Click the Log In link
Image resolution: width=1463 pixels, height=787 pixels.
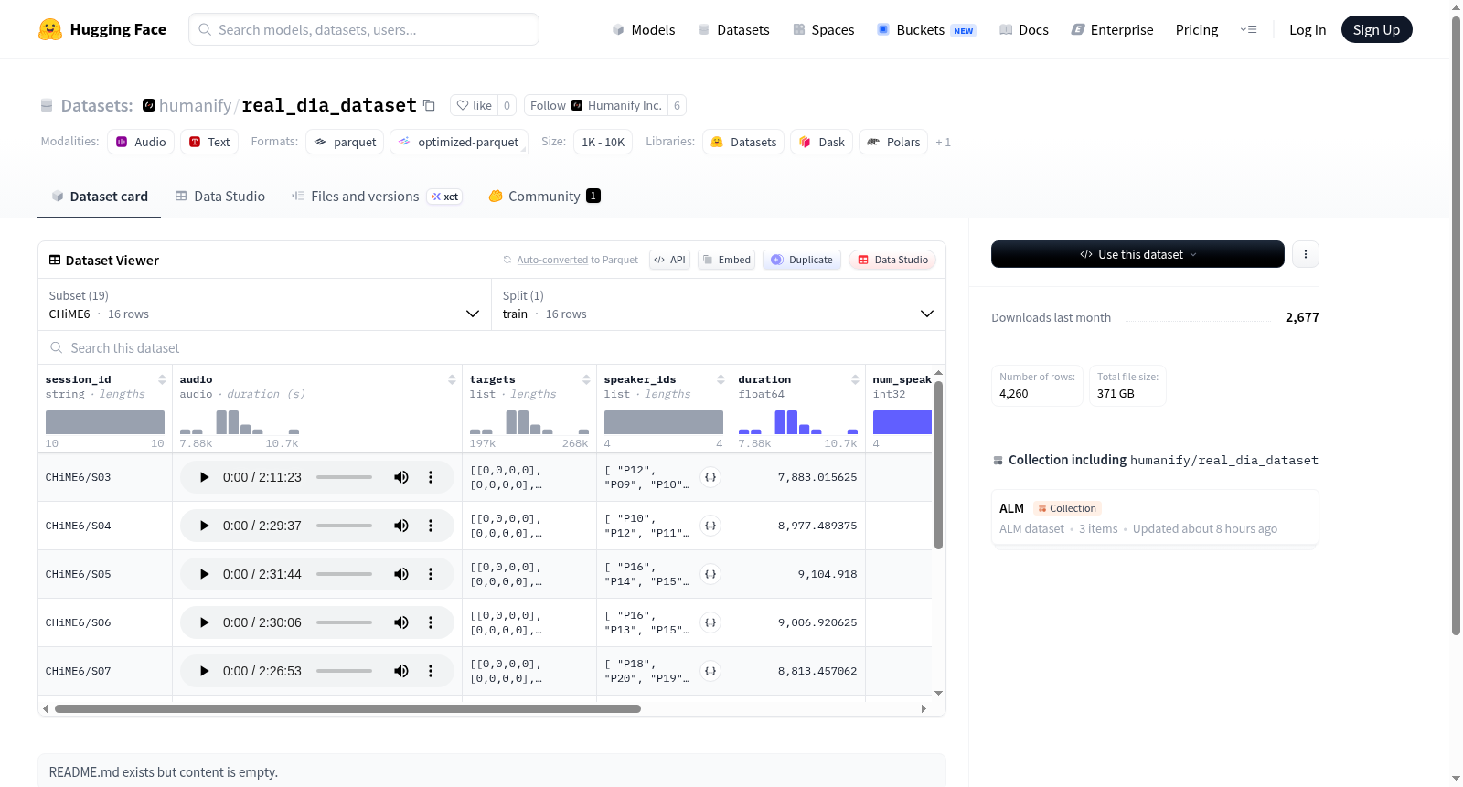click(x=1308, y=29)
